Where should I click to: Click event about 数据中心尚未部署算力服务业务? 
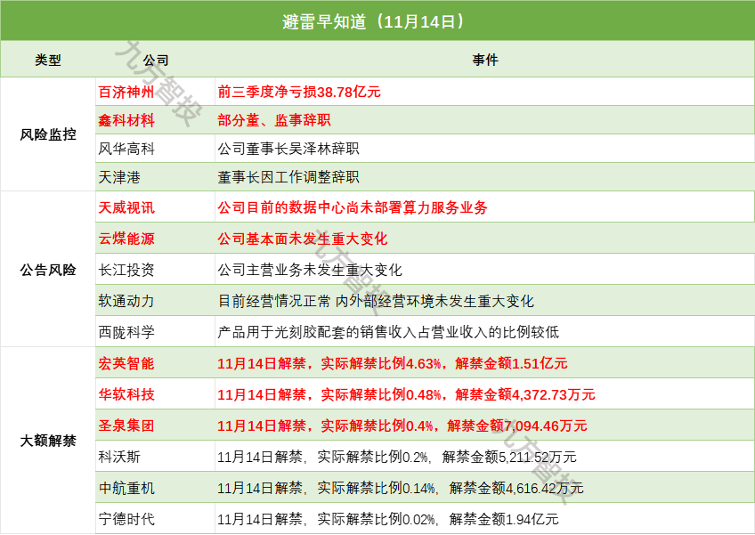(353, 207)
